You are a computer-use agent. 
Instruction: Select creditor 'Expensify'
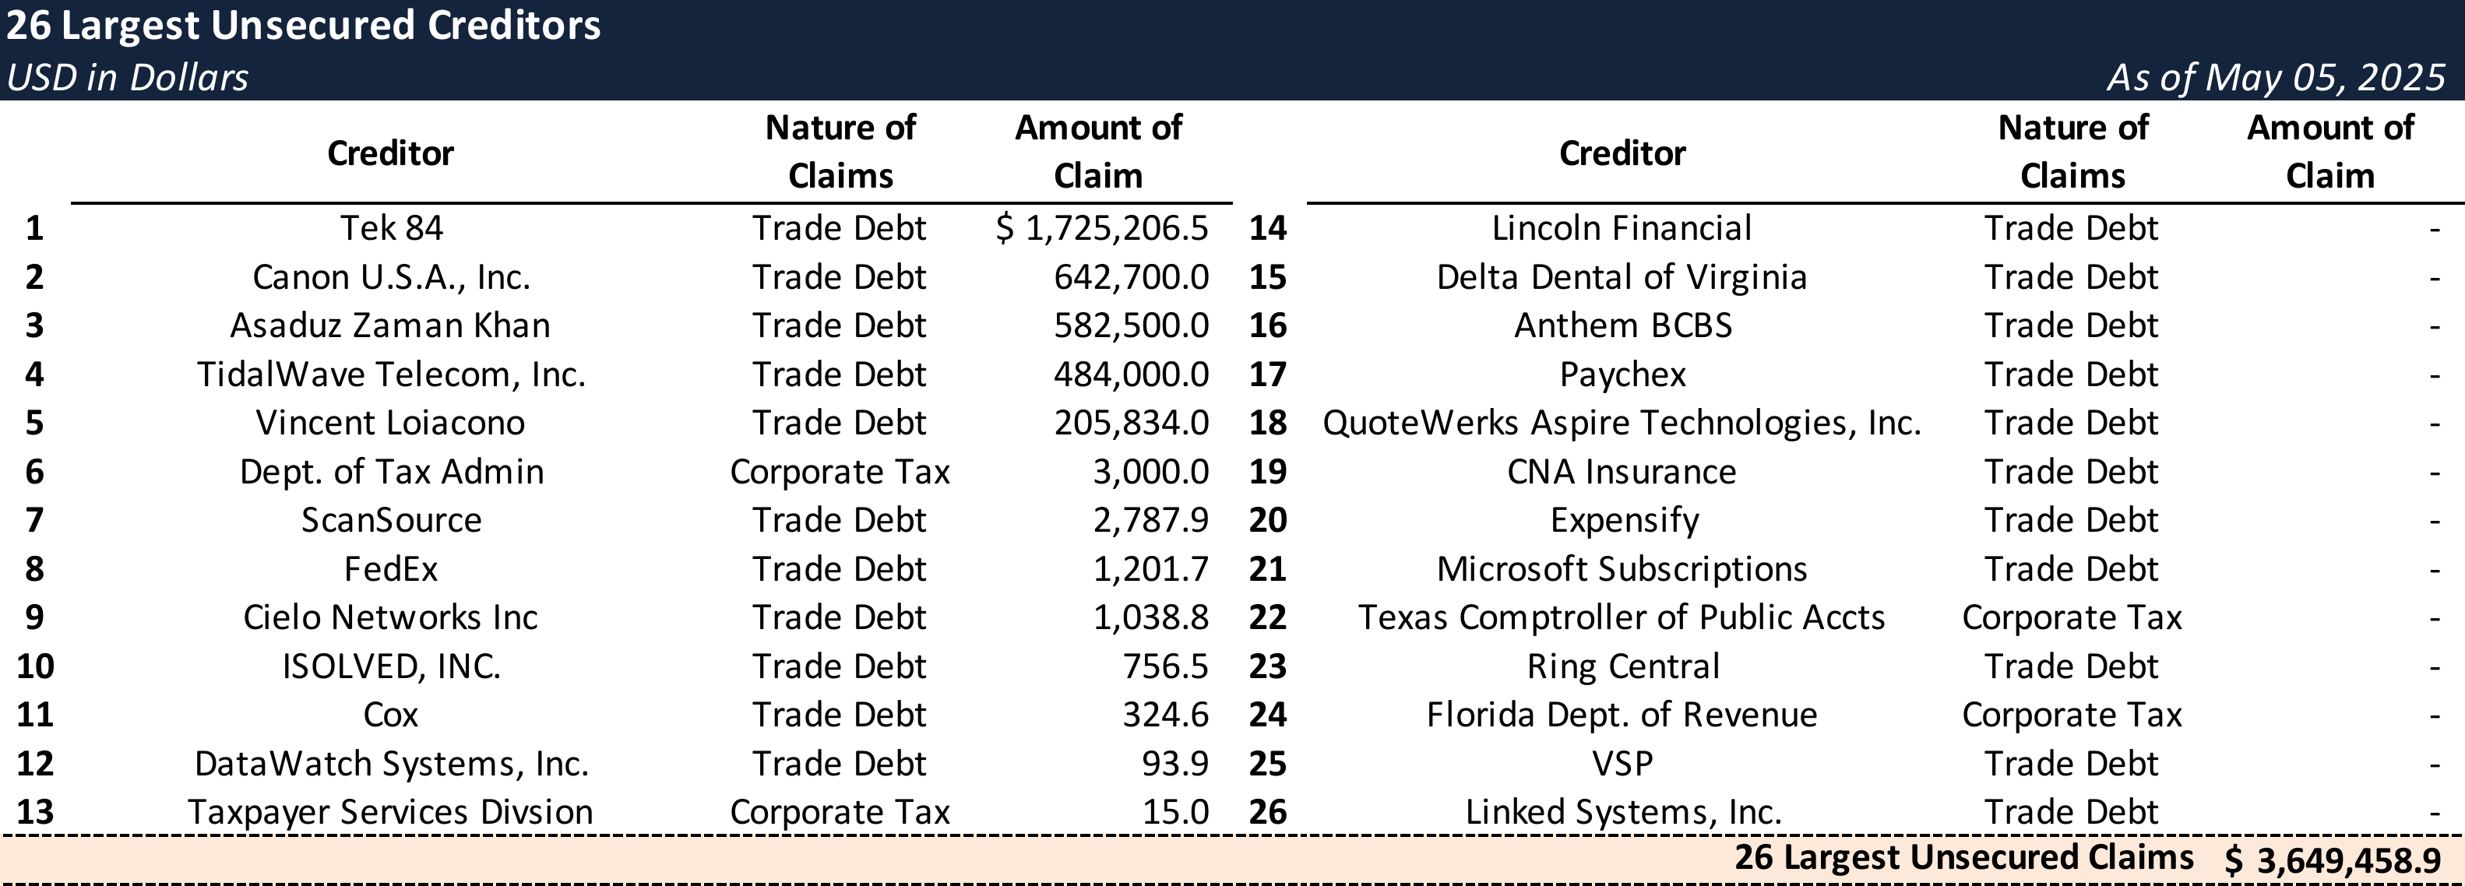1625,521
